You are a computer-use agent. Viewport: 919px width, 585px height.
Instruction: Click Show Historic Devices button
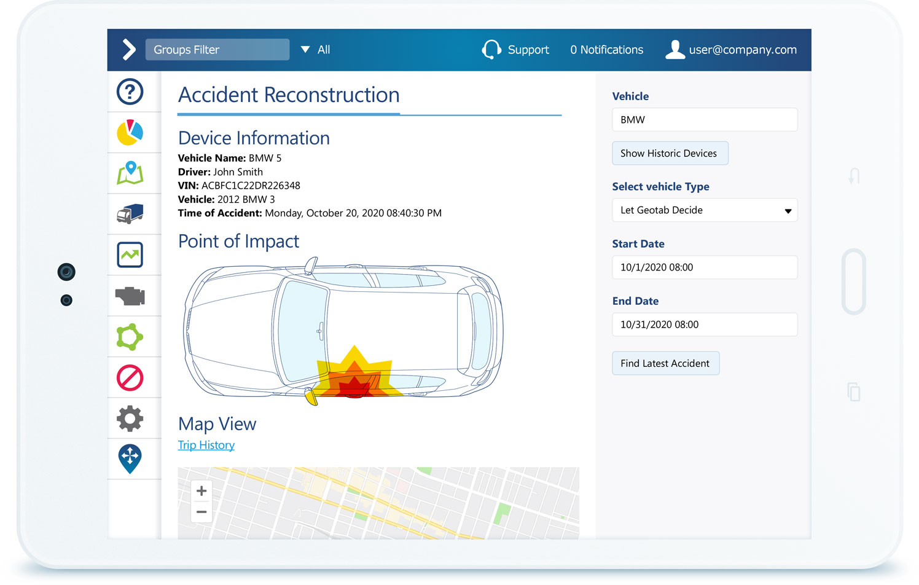click(x=670, y=153)
